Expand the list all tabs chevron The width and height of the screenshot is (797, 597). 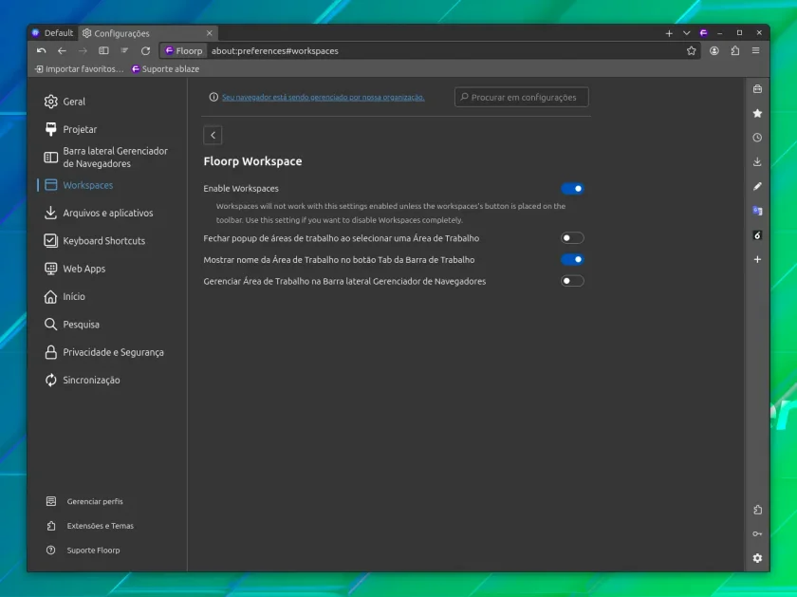tap(687, 33)
